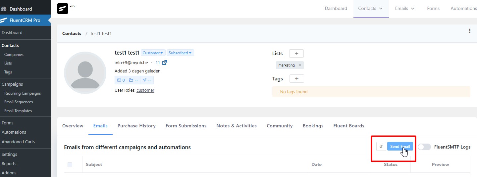Open the Subscribed status dropdown

[x=180, y=53]
